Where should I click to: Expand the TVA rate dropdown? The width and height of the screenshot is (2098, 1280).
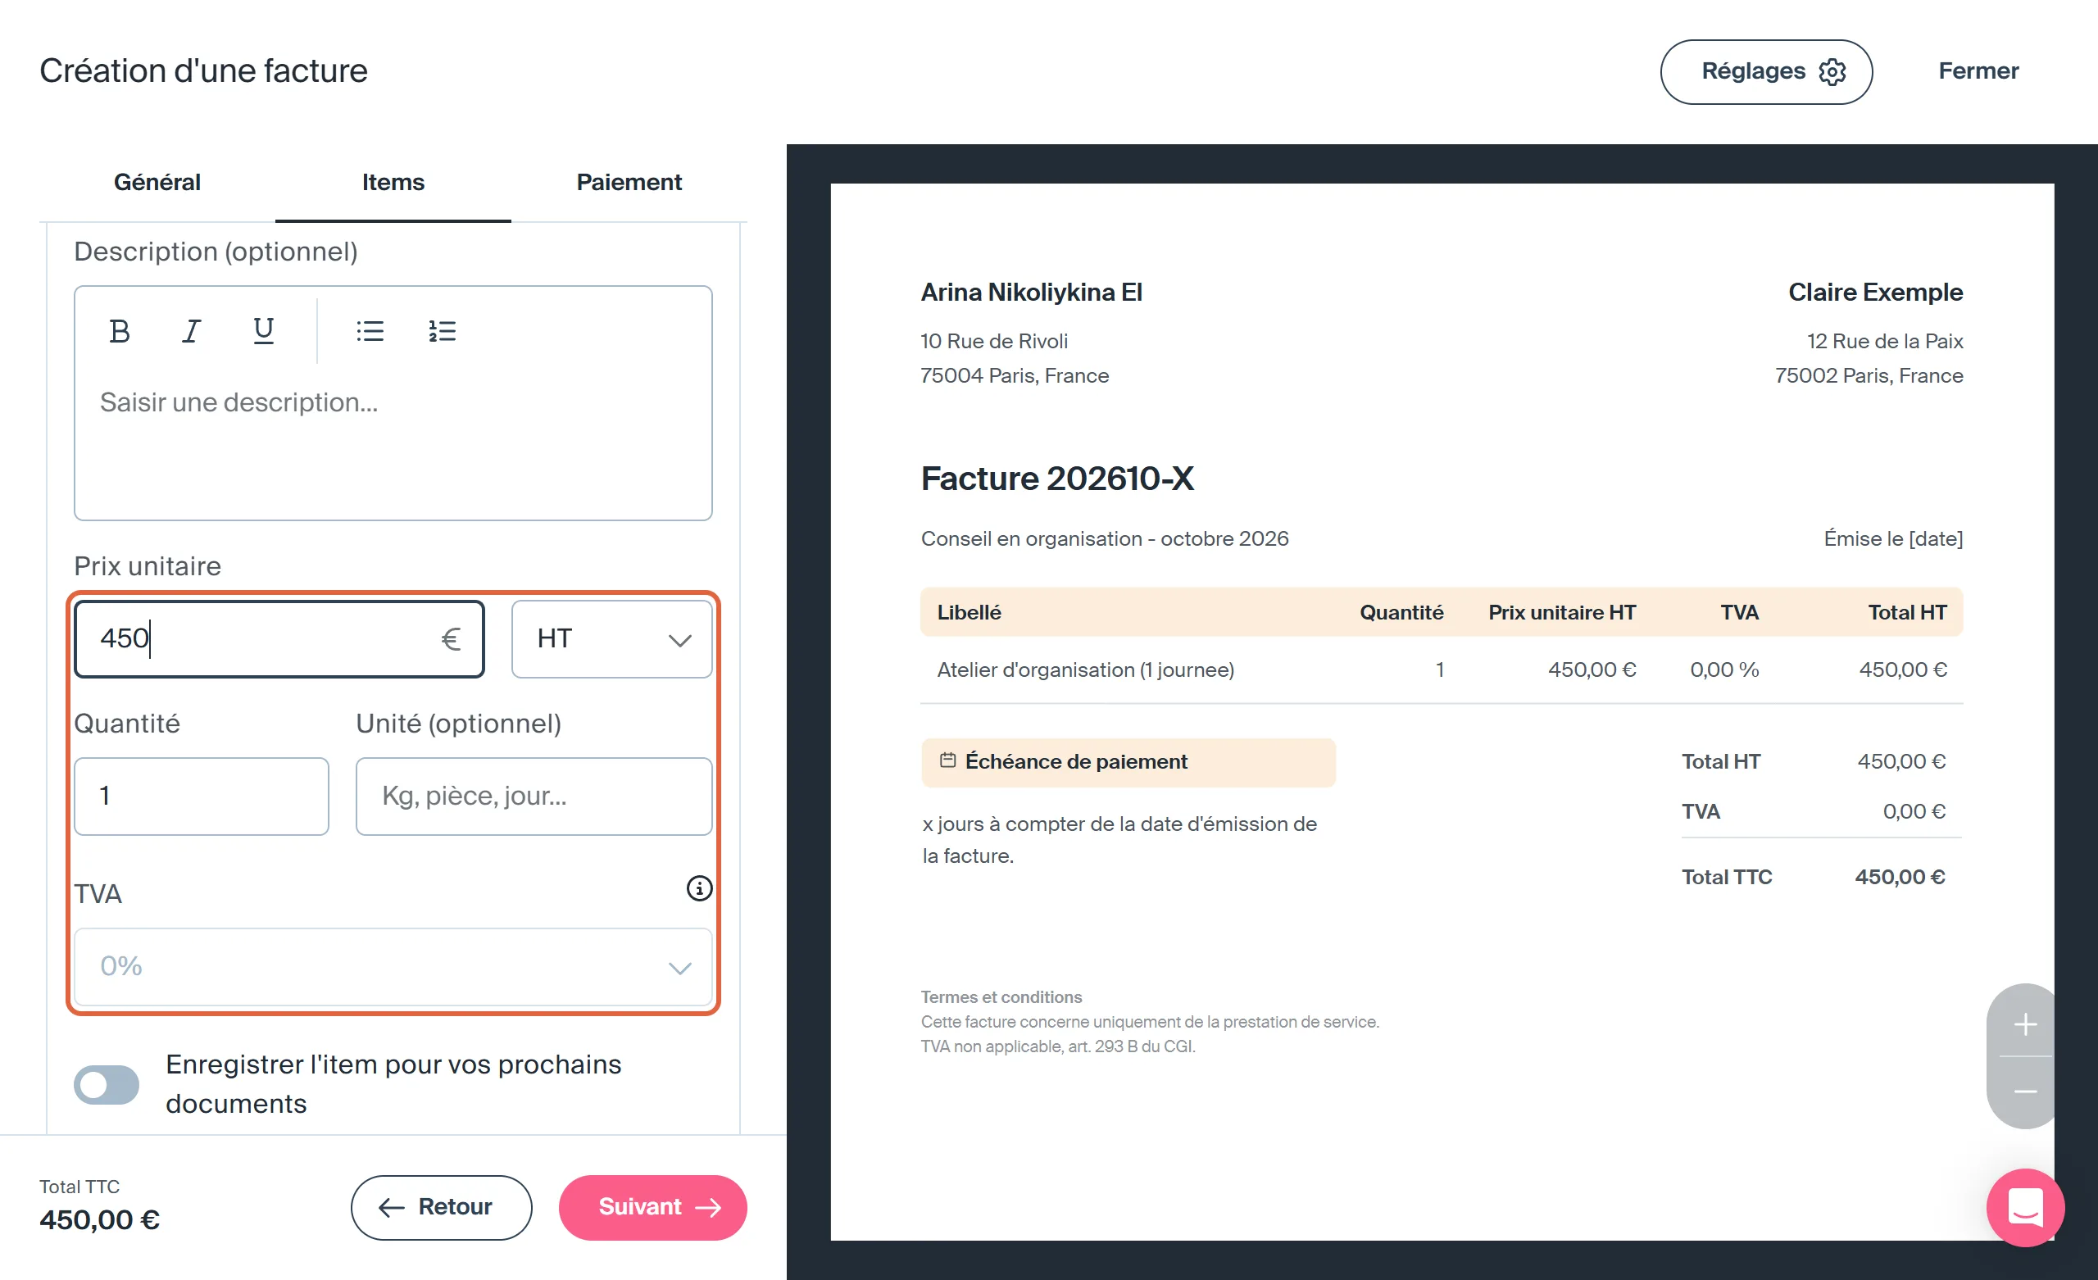tap(393, 967)
